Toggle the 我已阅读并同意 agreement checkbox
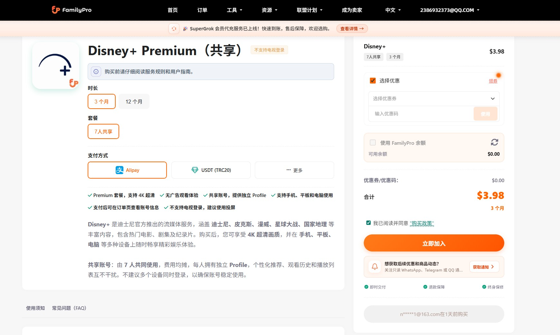This screenshot has width=560, height=335. point(369,223)
